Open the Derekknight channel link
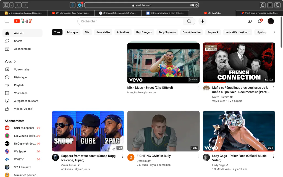Screen dimensions: 283x177 tap(144, 161)
